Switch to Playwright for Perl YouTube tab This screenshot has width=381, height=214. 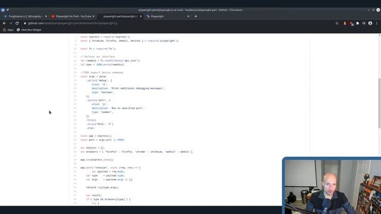click(x=73, y=16)
